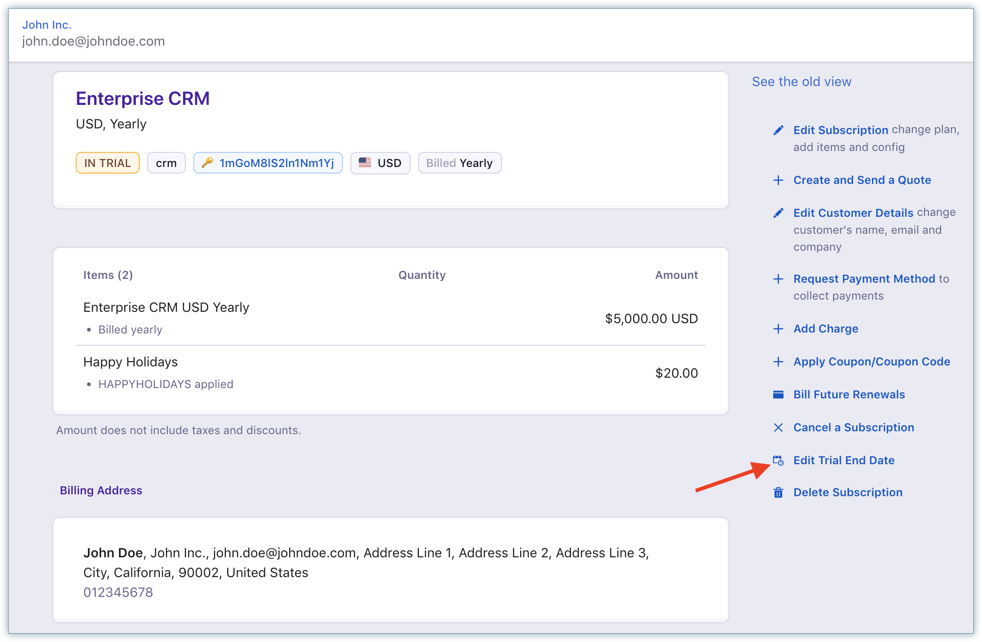Image resolution: width=982 pixels, height=642 pixels.
Task: Click the 'Items (2)' column header
Action: (108, 275)
